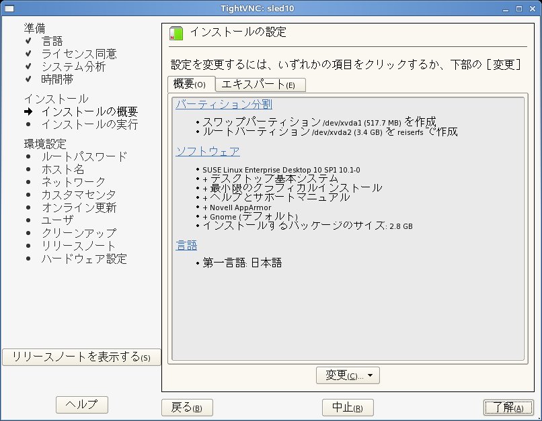This screenshot has height=421, width=542.
Task: Click the 時間帯 sidebar step
Action: point(57,79)
